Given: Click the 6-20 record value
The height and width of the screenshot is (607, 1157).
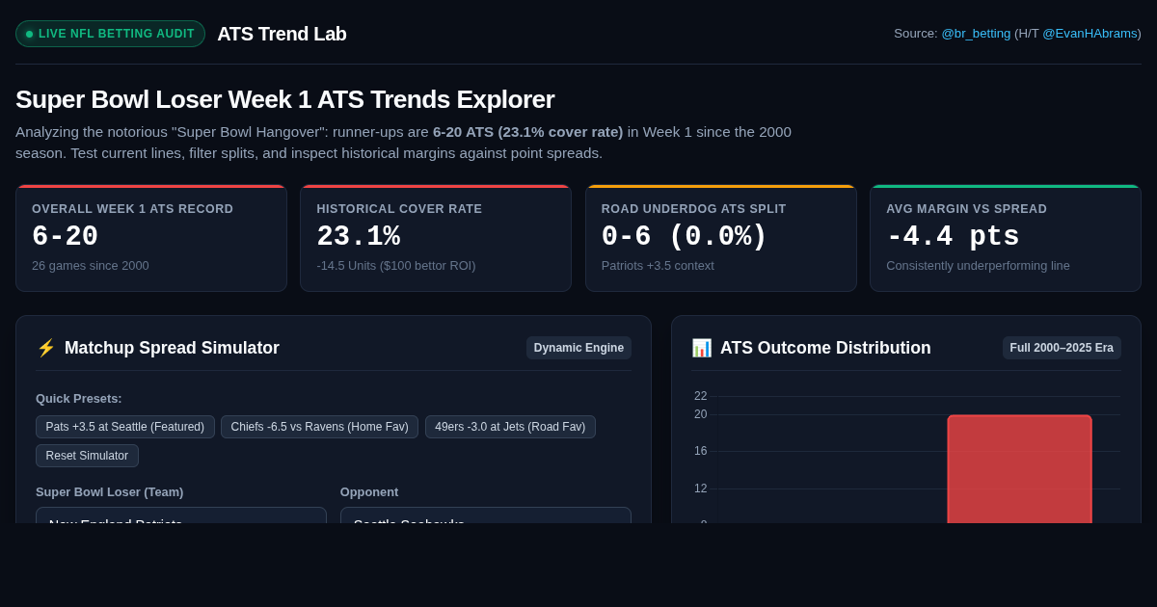Looking at the screenshot, I should (x=66, y=237).
